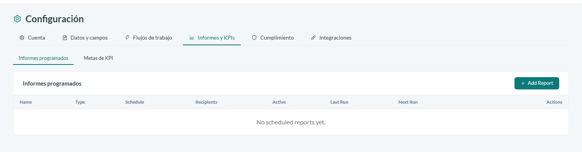The height and width of the screenshot is (152, 582).
Task: Click the Cumplimiento shield icon
Action: coord(254,38)
